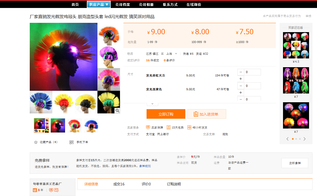This screenshot has width=317, height=196.
Task: Open the 上海 destination dropdown
Action: (x=172, y=54)
